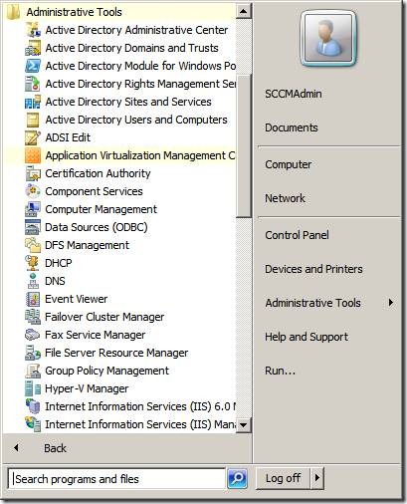Launch Active Directory Sites and Services text entry
407x504 pixels.
128,102
